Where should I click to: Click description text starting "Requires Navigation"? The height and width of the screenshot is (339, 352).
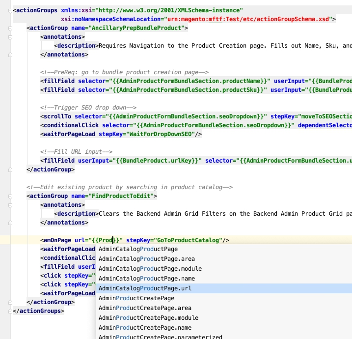[x=225, y=46]
